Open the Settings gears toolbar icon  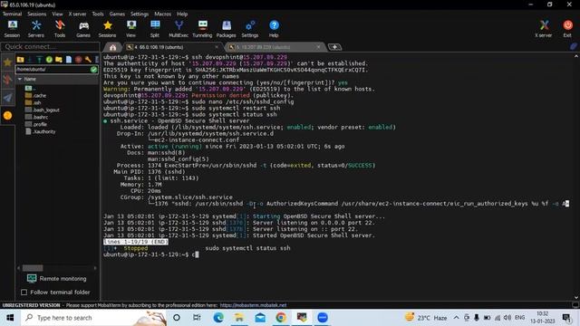point(250,28)
